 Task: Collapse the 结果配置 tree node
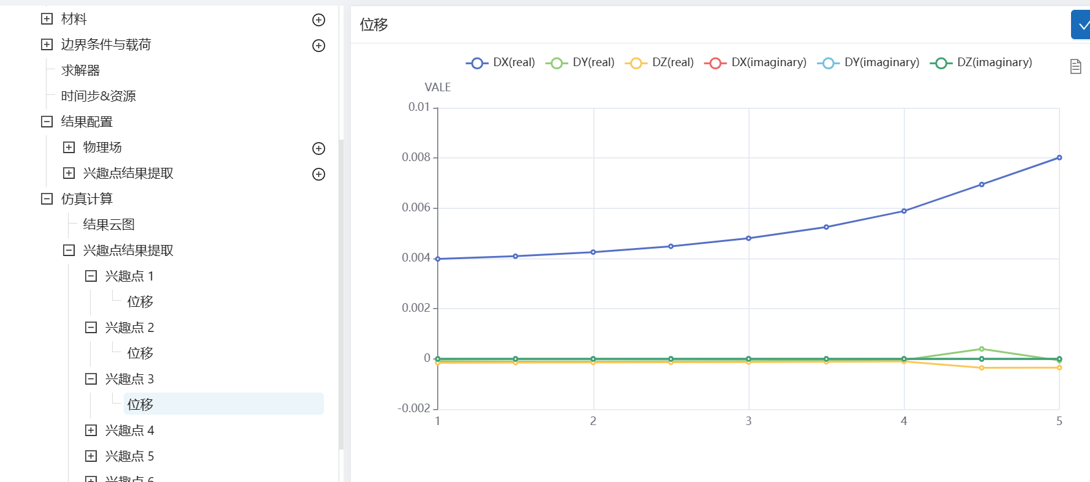click(47, 122)
